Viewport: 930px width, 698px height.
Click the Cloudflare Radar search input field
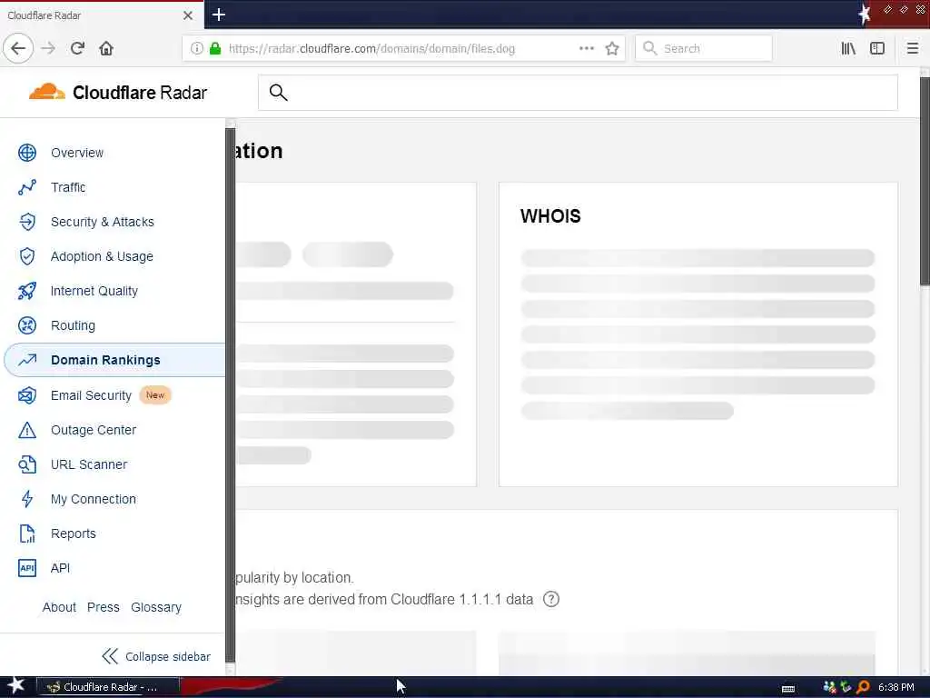tap(578, 93)
